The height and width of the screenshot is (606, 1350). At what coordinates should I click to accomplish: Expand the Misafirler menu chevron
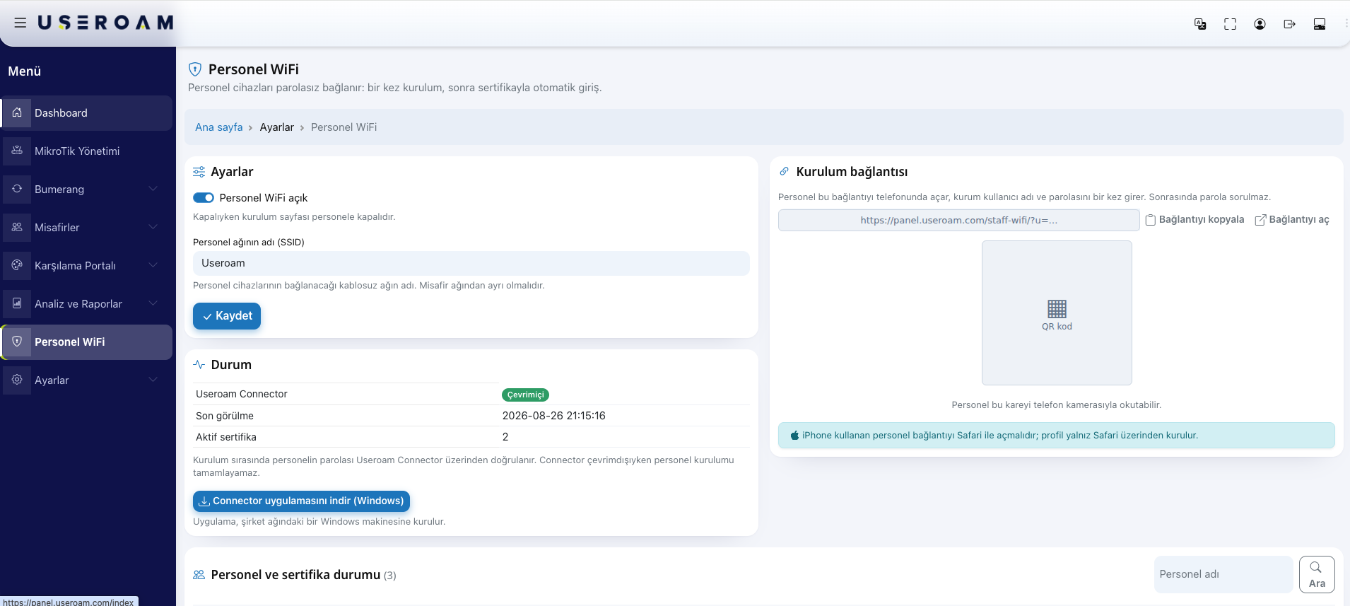click(153, 227)
